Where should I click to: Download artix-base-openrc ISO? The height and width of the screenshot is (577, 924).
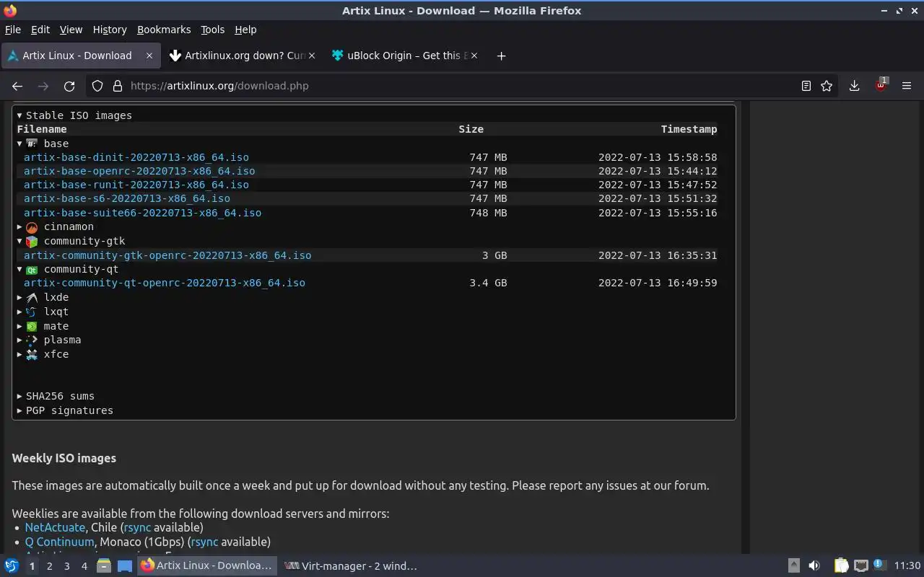point(139,171)
